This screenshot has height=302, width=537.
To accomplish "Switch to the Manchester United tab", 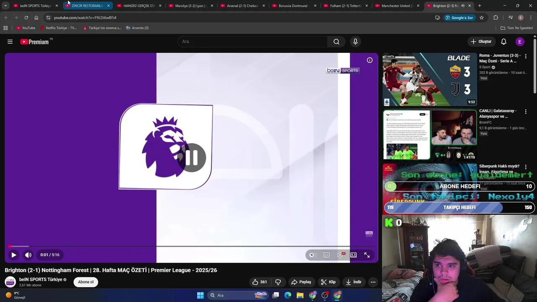I will tap(397, 5).
